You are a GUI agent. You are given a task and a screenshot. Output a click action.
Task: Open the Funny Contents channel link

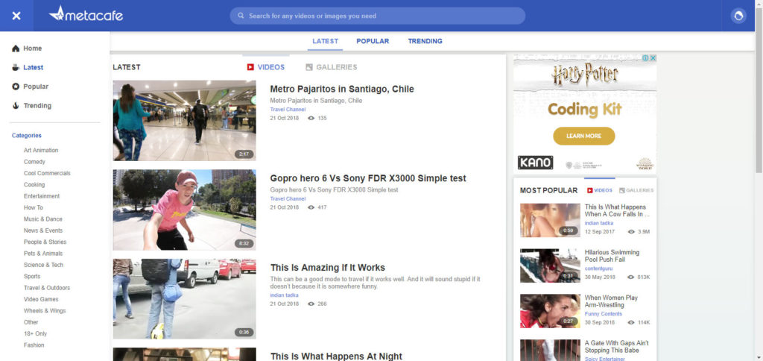pos(604,314)
